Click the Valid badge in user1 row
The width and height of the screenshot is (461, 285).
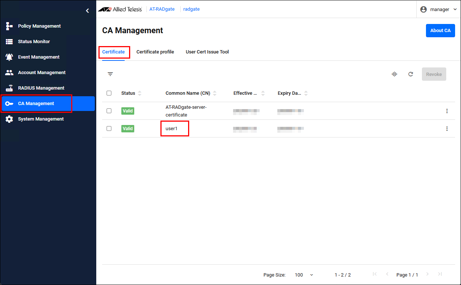(x=128, y=129)
